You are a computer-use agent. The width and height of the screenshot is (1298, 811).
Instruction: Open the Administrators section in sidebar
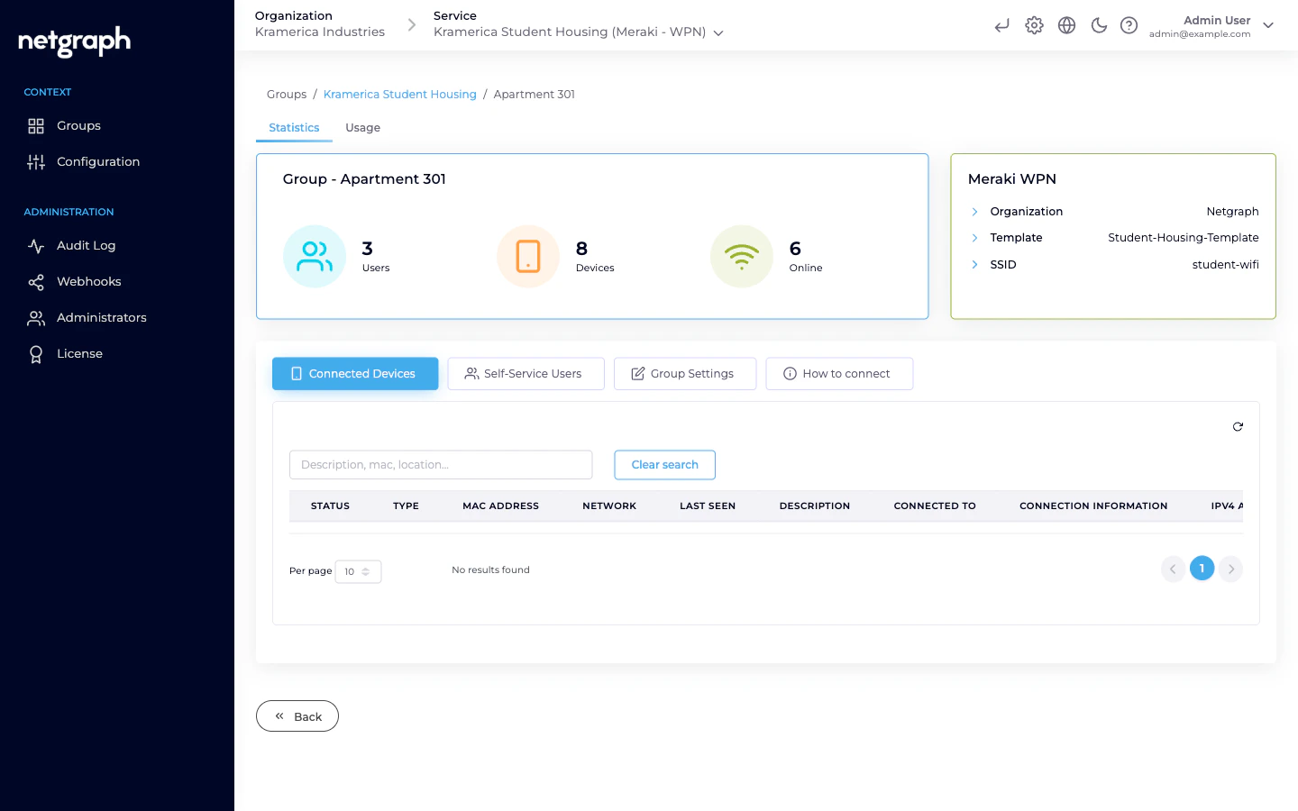pos(101,317)
